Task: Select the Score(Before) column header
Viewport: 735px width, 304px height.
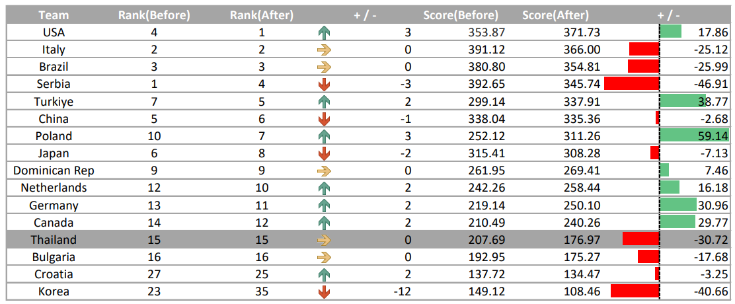Action: (460, 15)
